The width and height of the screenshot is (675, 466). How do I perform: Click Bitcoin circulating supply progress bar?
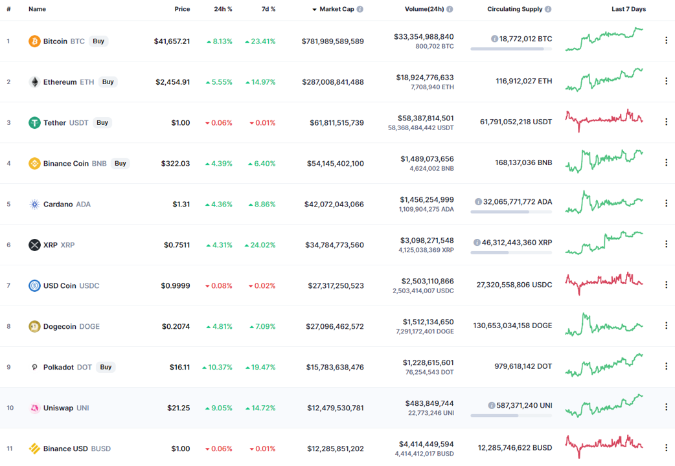511,49
